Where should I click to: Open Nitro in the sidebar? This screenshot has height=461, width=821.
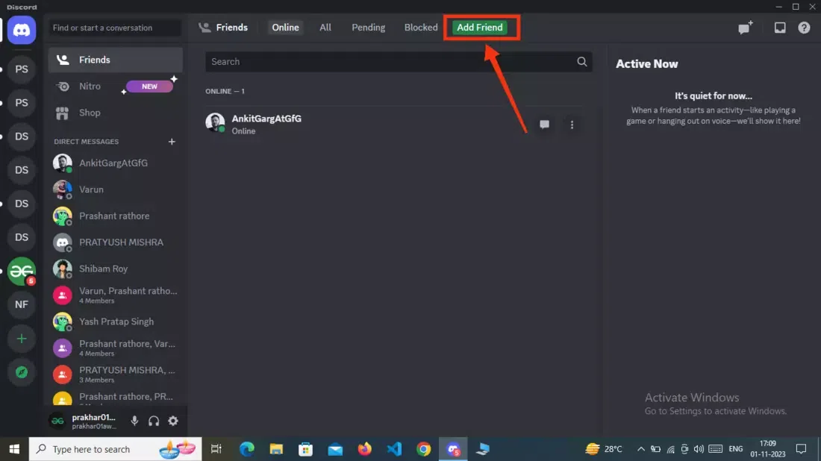tap(115, 87)
